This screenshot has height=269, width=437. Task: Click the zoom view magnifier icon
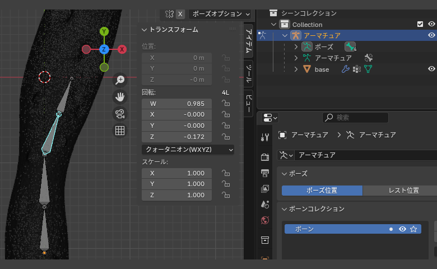[119, 80]
